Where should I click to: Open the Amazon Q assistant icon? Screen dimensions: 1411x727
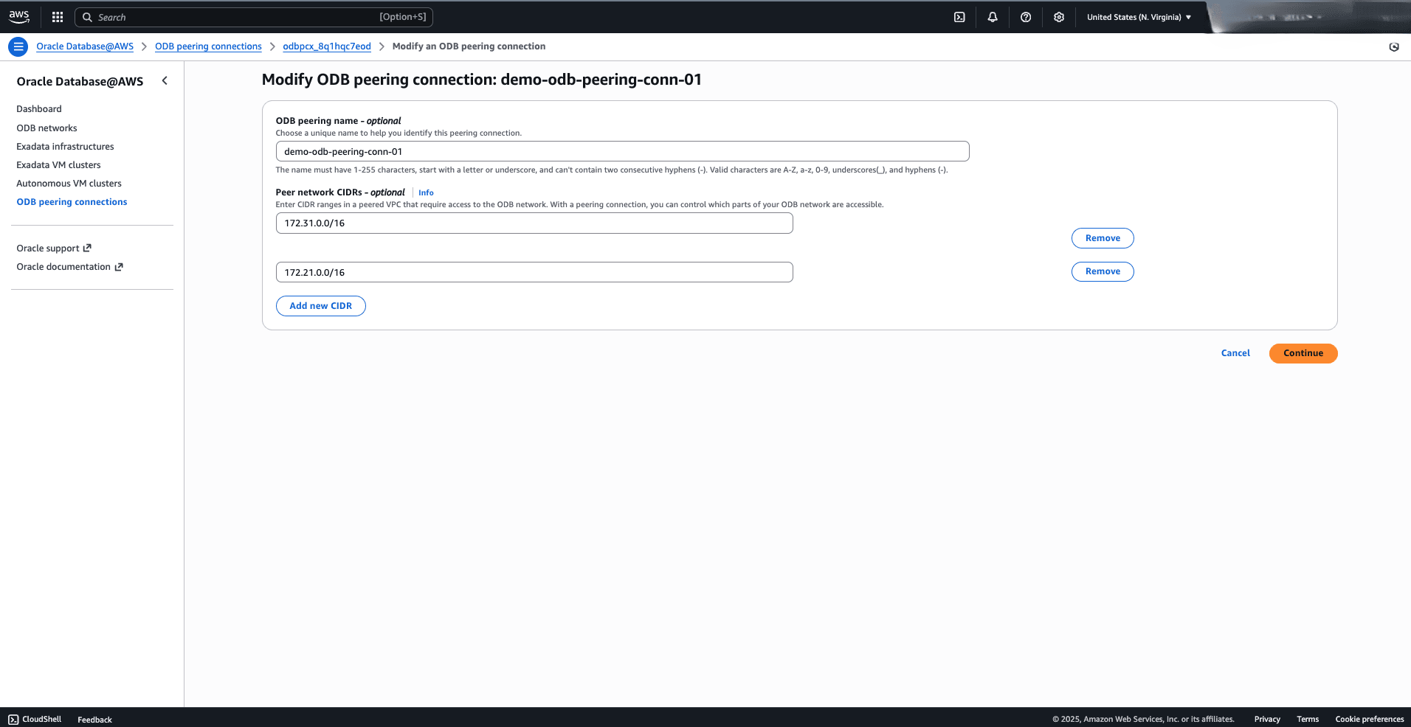tap(1393, 46)
